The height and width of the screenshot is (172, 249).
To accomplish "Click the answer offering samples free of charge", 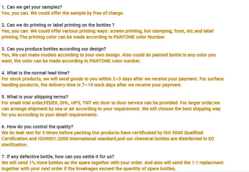I will tap(62, 13).
